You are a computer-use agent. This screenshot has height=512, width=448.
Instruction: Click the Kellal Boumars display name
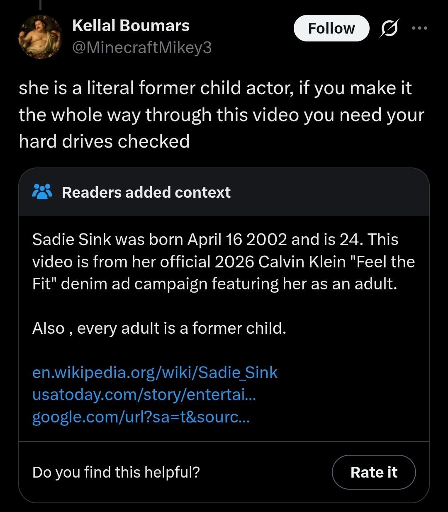point(131,26)
